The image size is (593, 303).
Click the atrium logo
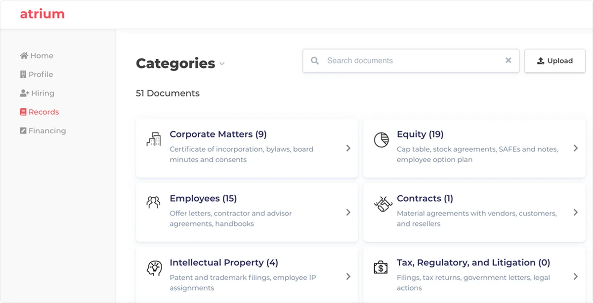click(42, 14)
